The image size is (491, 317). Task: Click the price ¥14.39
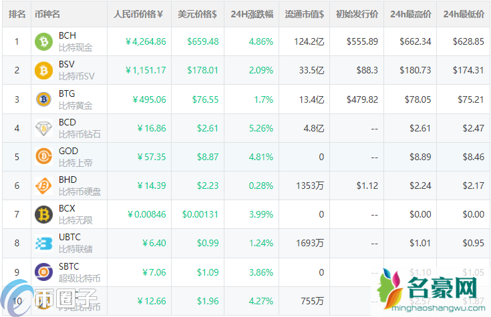coord(152,186)
